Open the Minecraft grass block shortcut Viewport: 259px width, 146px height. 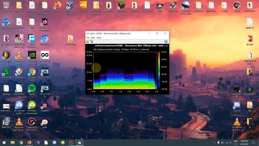(x=121, y=6)
